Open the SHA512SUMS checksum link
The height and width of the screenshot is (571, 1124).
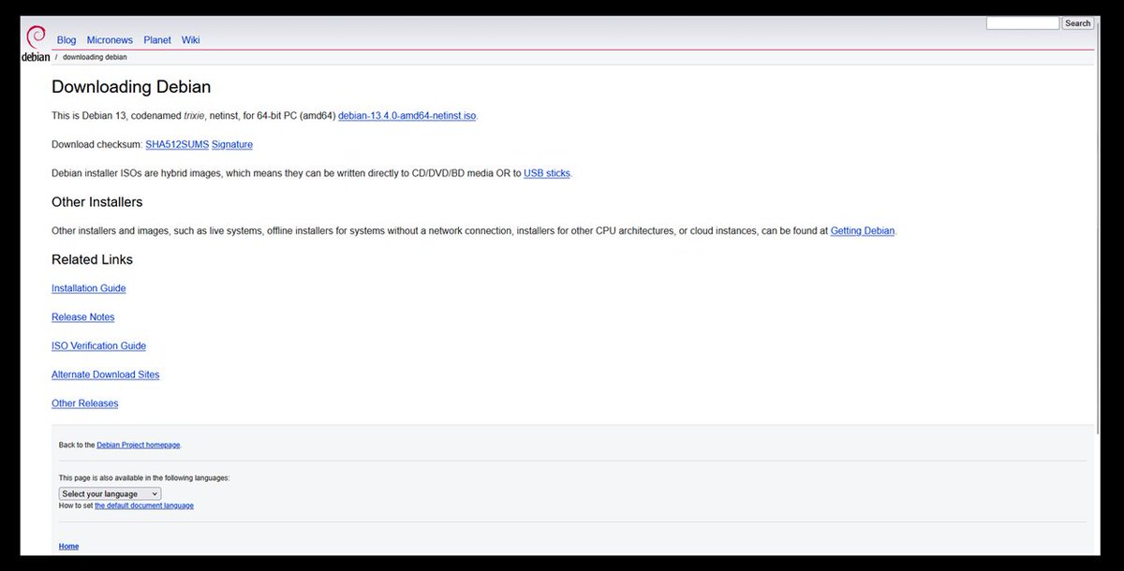[x=177, y=145]
